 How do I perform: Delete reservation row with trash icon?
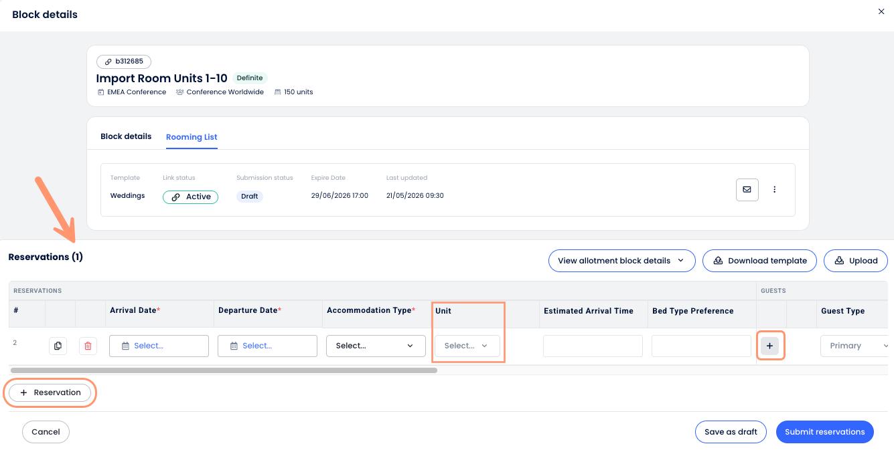(x=88, y=346)
